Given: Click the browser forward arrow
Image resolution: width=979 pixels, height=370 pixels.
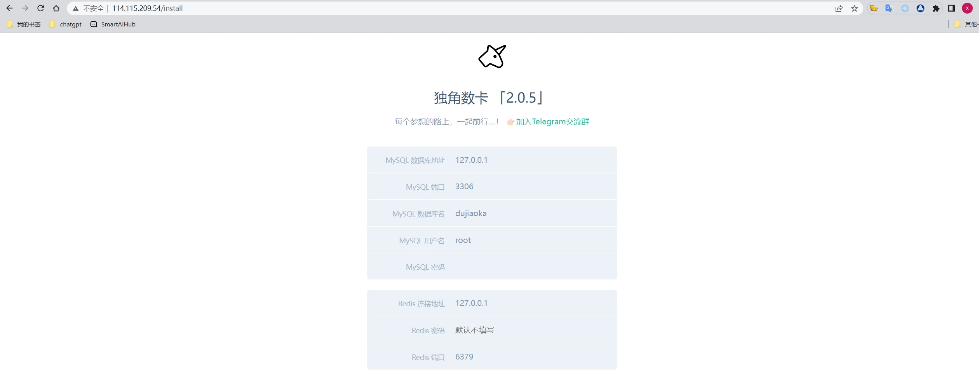Looking at the screenshot, I should [25, 8].
